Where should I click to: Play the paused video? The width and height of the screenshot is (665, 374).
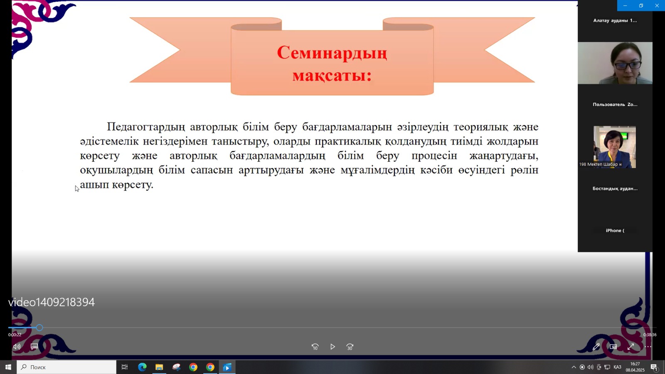point(332,347)
